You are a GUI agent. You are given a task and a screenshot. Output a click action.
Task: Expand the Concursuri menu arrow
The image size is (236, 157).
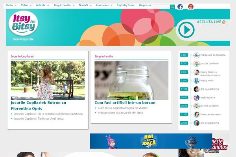(x=111, y=6)
